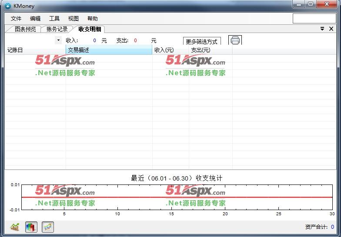341x237 pixels.
Task: Sort by 交易描述 column header
Action: point(109,50)
